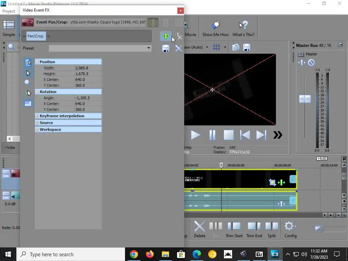Open Google Chrome from the taskbar
348x261 pixels.
(x=134, y=254)
